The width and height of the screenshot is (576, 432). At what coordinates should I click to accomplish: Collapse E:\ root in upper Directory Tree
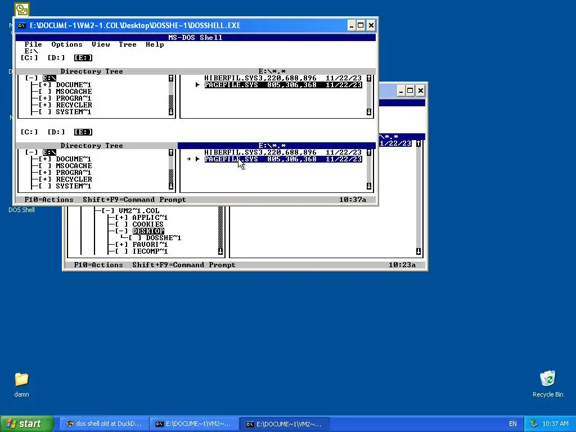[31, 78]
